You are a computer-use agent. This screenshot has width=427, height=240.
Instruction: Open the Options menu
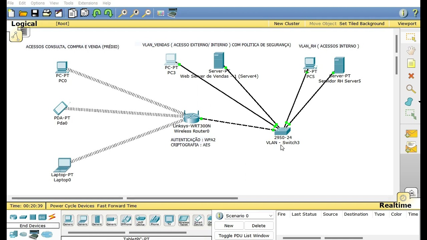tap(38, 3)
